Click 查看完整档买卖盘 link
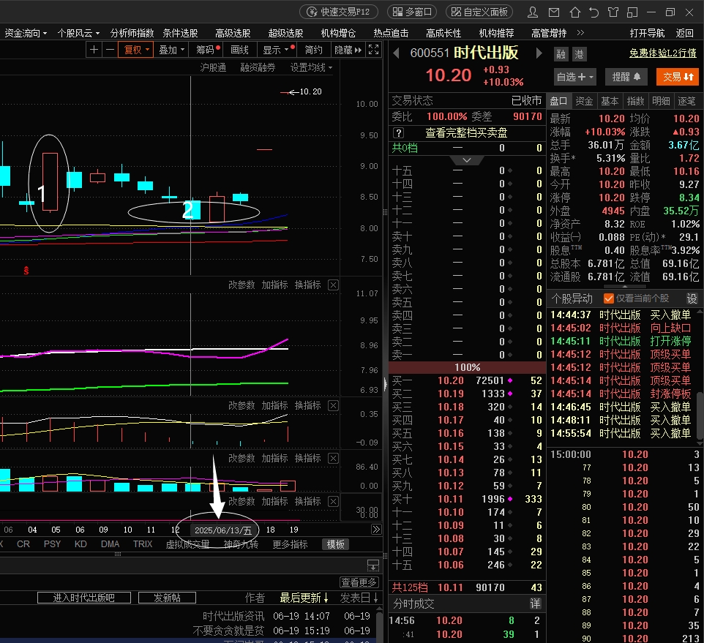The width and height of the screenshot is (704, 643). click(466, 133)
